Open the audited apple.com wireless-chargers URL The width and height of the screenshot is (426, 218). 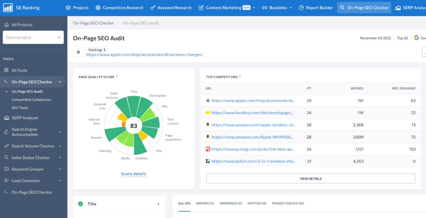pos(144,55)
